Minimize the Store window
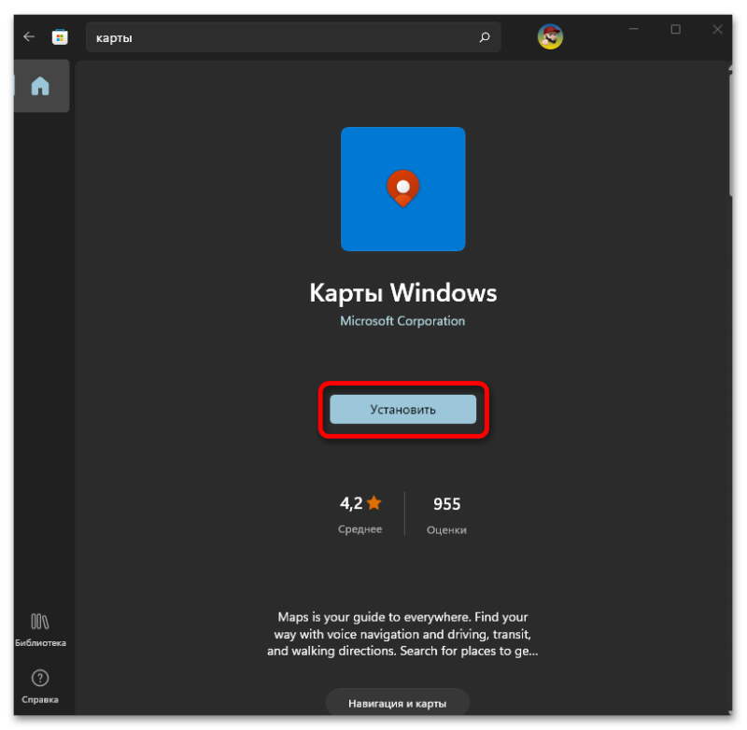 pos(634,29)
